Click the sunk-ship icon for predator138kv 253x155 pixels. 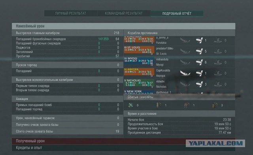point(185,51)
